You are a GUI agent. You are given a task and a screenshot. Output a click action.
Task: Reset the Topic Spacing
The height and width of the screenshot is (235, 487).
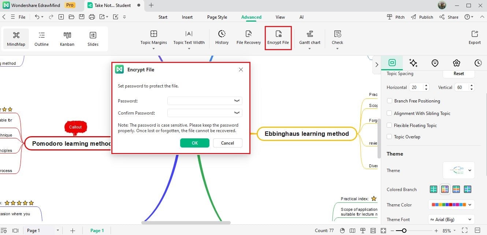(459, 73)
